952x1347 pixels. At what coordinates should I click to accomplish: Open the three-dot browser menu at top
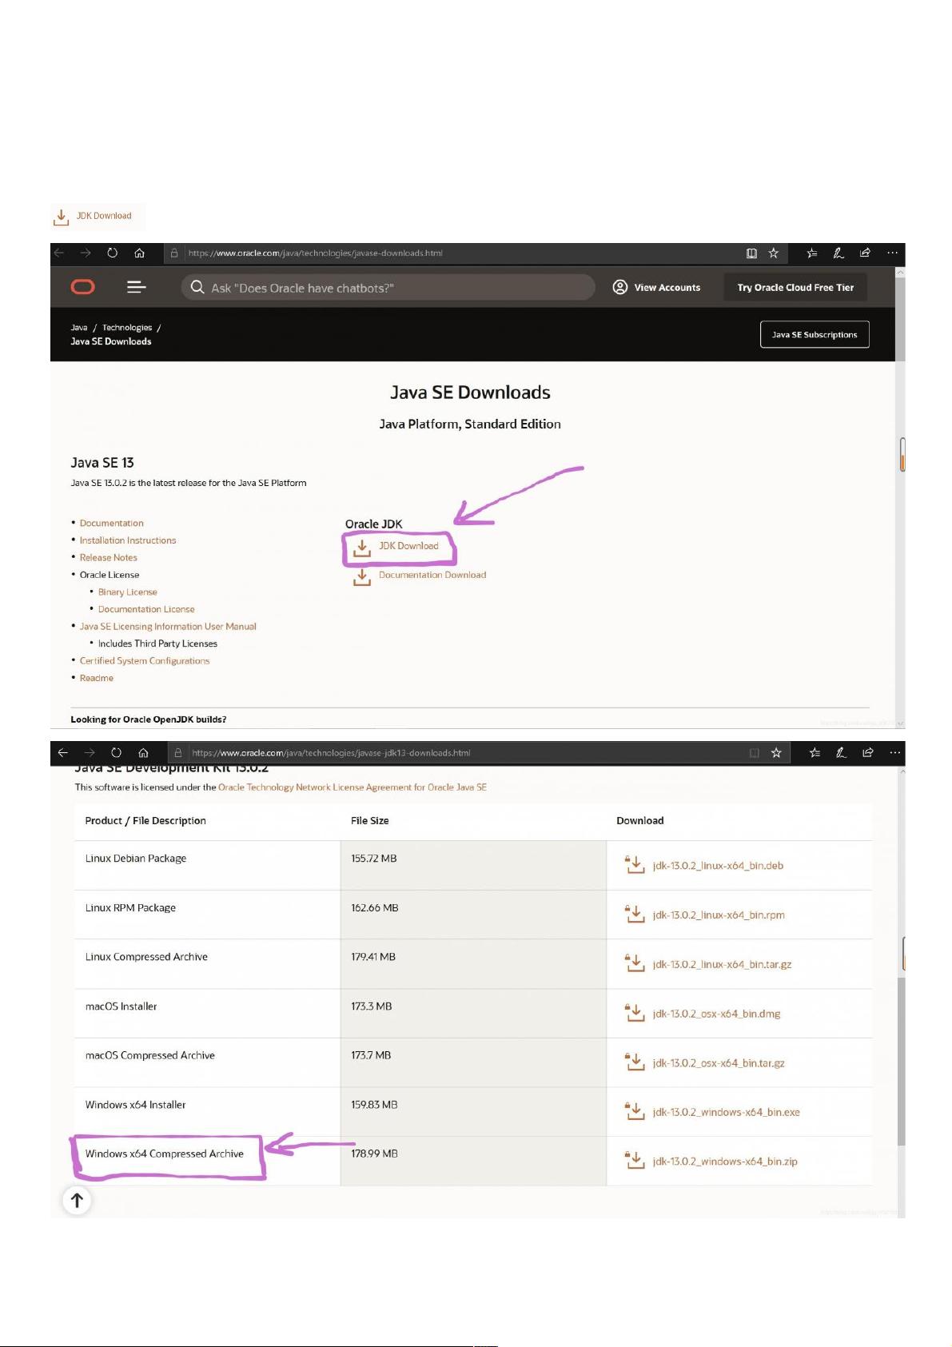(x=892, y=253)
